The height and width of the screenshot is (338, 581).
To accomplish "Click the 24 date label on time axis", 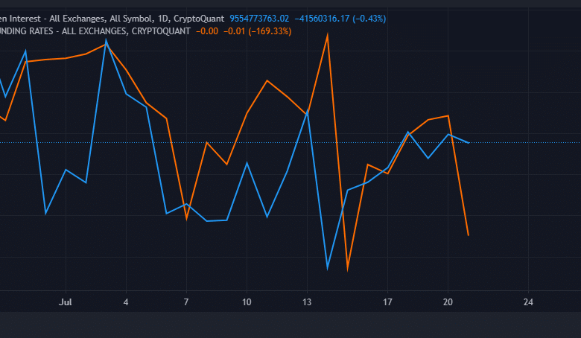I will coord(528,302).
